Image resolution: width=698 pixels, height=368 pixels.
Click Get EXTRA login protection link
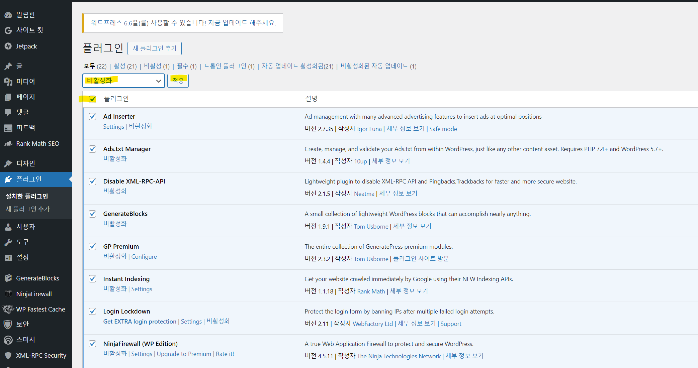(x=140, y=322)
